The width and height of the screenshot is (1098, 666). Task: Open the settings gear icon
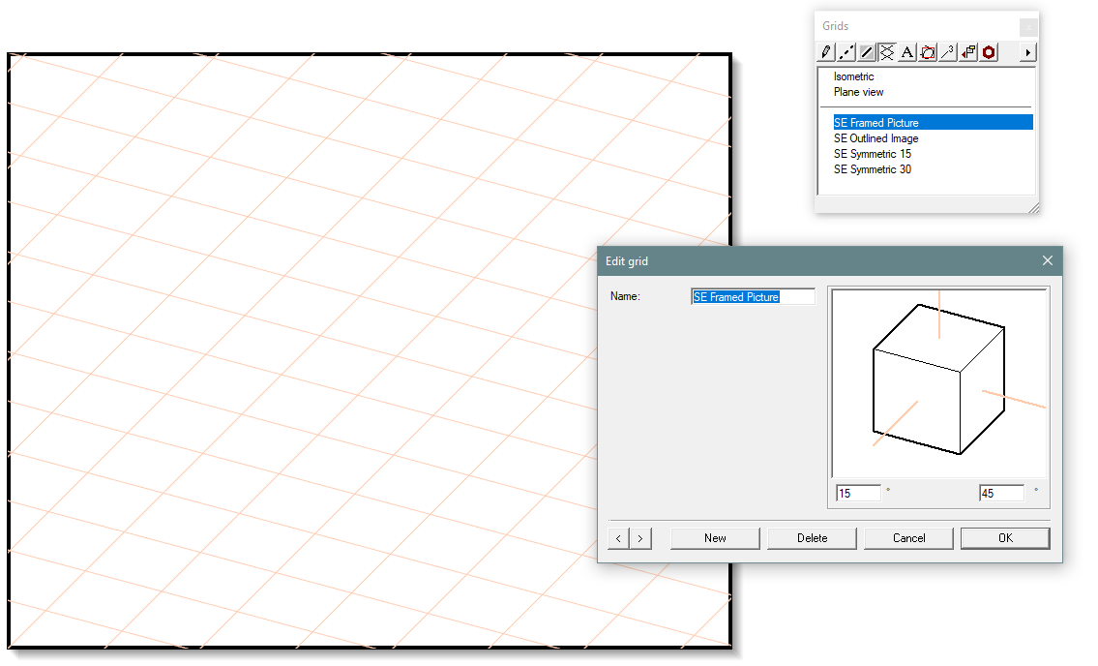pyautogui.click(x=988, y=51)
